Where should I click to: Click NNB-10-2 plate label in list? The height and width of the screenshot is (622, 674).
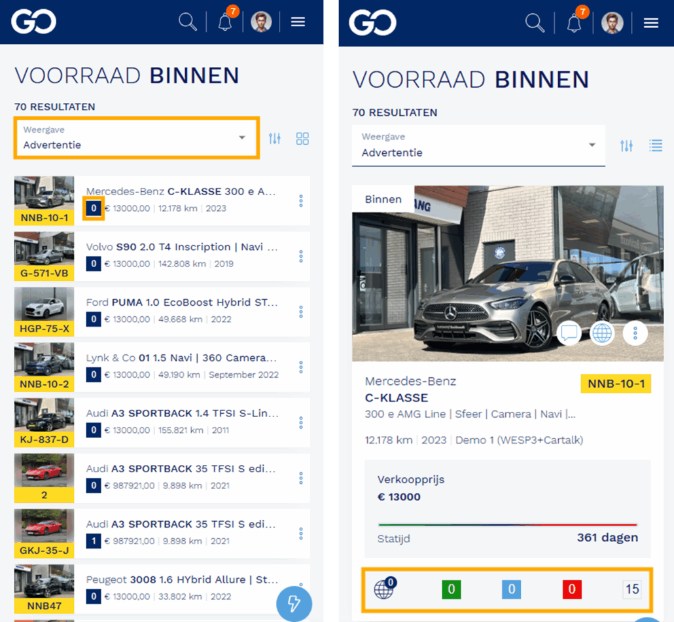pos(44,384)
